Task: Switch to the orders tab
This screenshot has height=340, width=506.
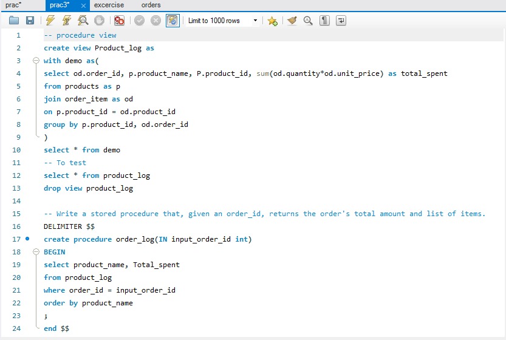Action: [151, 5]
